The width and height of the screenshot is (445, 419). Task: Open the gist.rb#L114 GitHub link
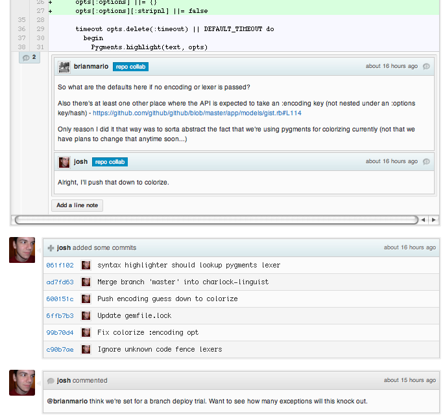(x=197, y=113)
